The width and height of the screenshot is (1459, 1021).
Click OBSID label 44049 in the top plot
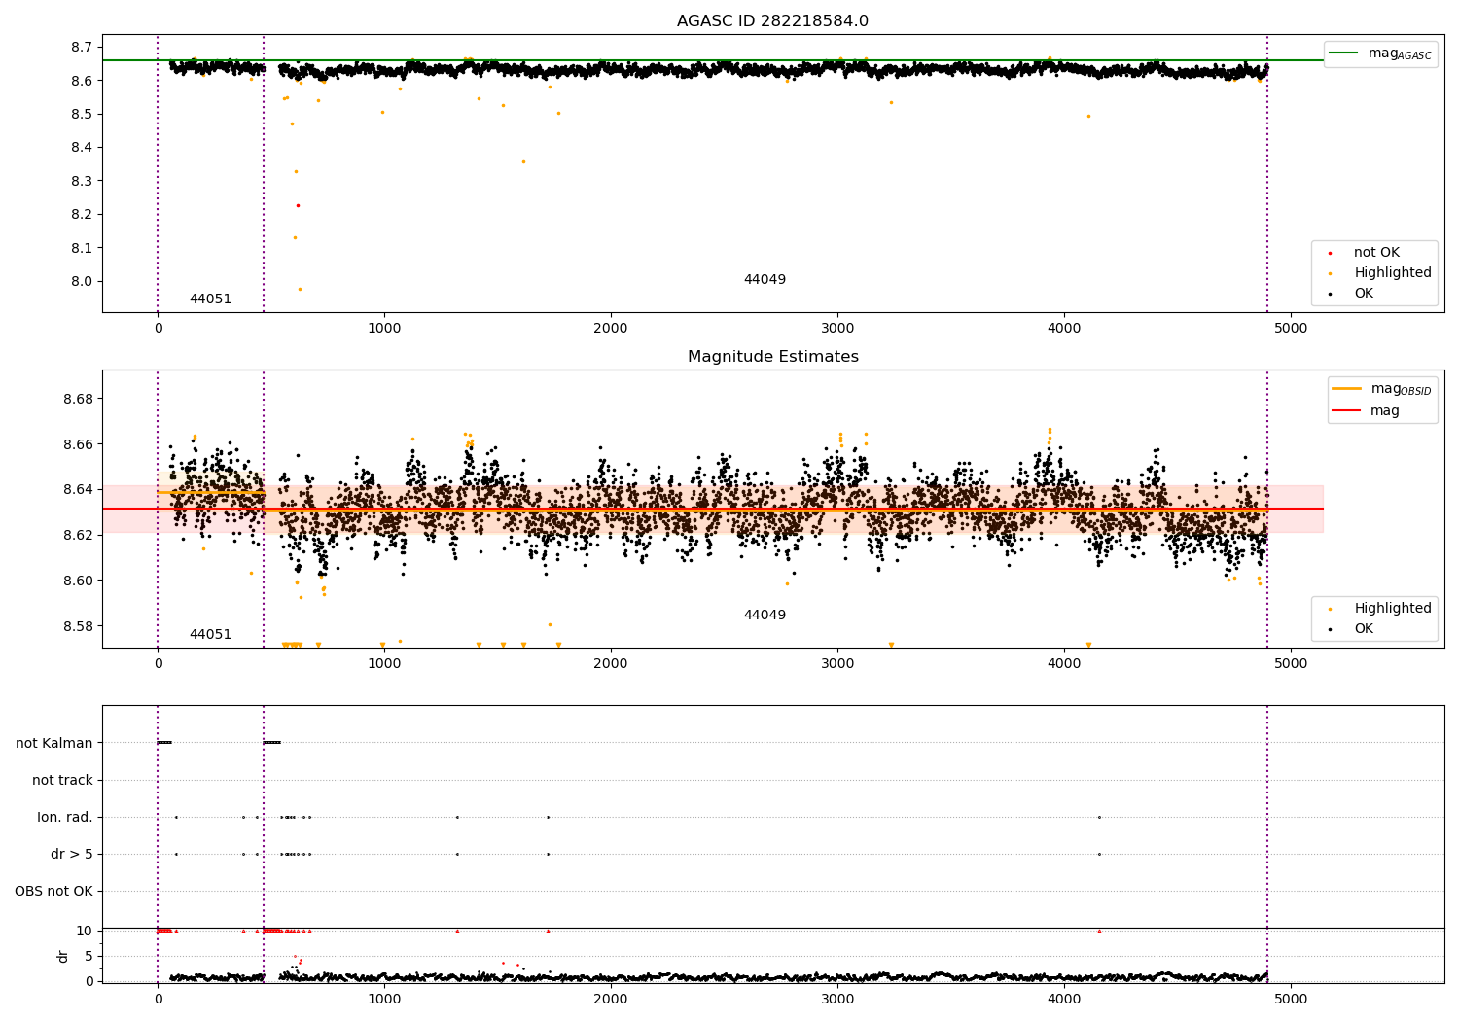(765, 280)
